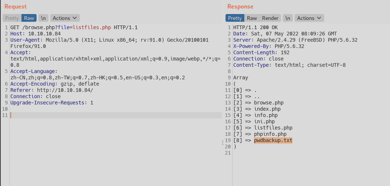Click the Referer URL in the request
Screen dimensions: 390x186
[x=65, y=90]
